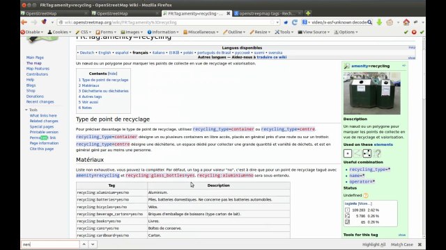Switch language to Deutsch
Viewport: 446px width, 250px height.
click(x=86, y=53)
